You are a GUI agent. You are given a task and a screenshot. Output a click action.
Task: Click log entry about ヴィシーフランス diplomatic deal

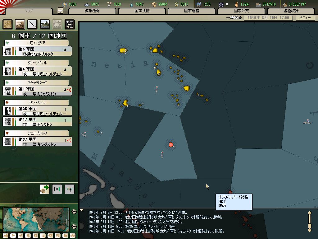(135, 222)
